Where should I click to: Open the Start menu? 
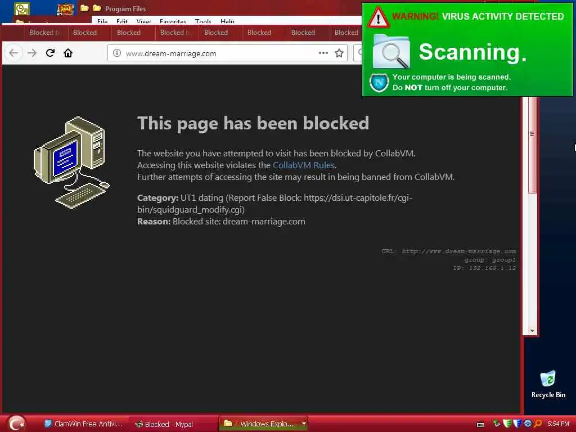(x=16, y=424)
